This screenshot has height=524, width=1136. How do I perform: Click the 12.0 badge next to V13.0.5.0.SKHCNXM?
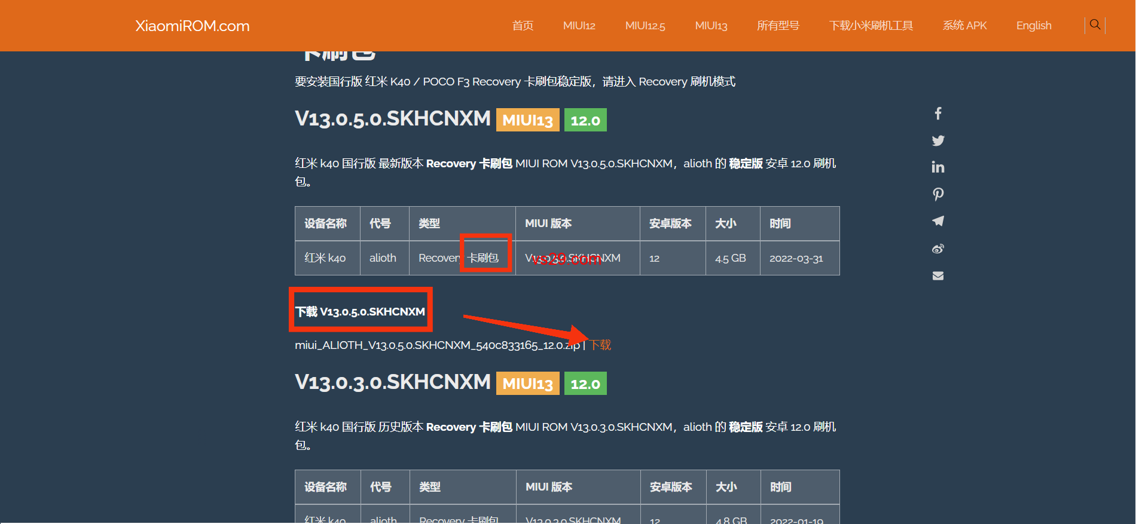585,120
